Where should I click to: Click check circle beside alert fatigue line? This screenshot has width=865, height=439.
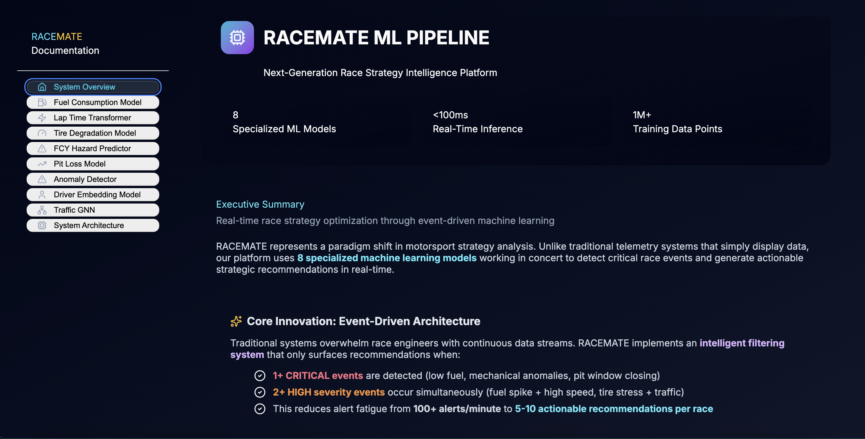[x=260, y=409]
